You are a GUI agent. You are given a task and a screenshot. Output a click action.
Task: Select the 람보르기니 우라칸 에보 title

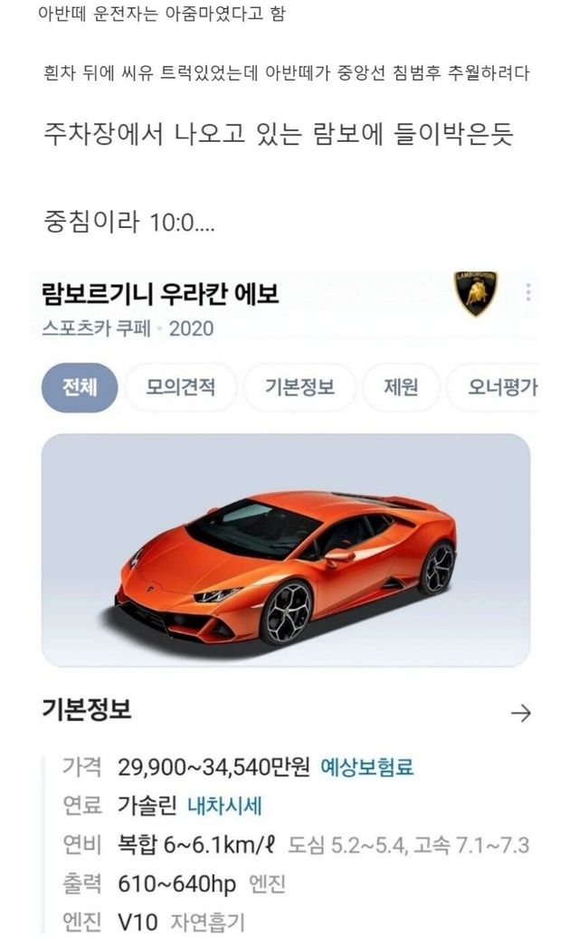(160, 294)
